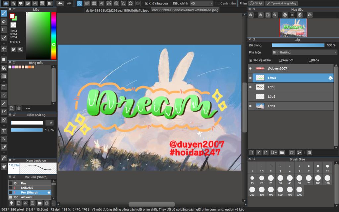Click Tạo một đường thẳng button
The height and width of the screenshot is (212, 339).
tap(281, 3)
